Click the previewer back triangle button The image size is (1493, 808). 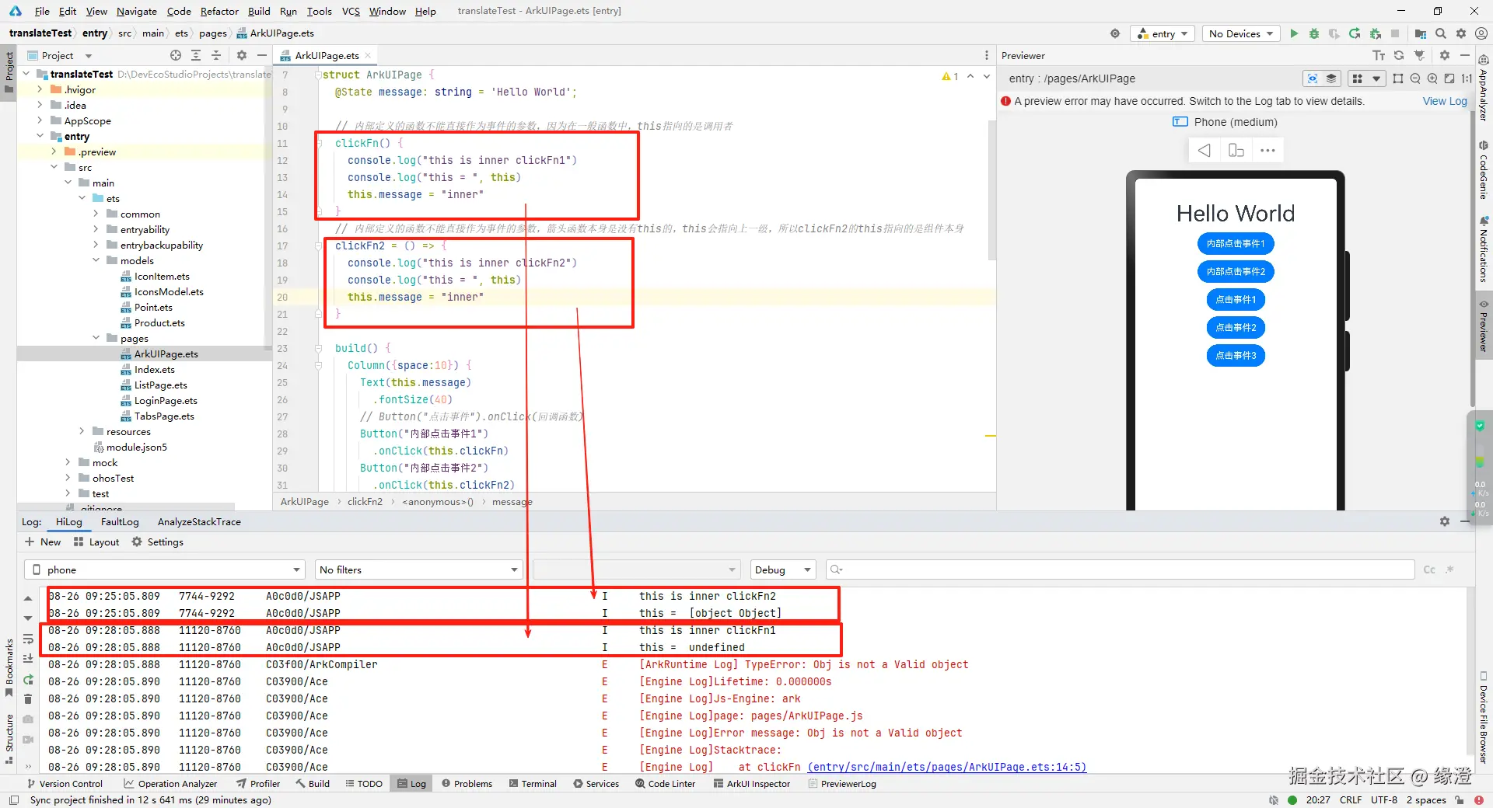tap(1205, 150)
